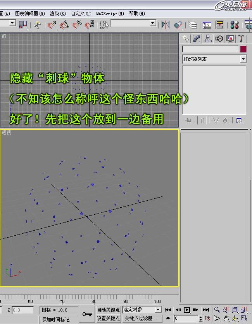Viewport: 252px width, 324px height.
Task: Open the MAXScript(M) menu
Action: coord(110,13)
